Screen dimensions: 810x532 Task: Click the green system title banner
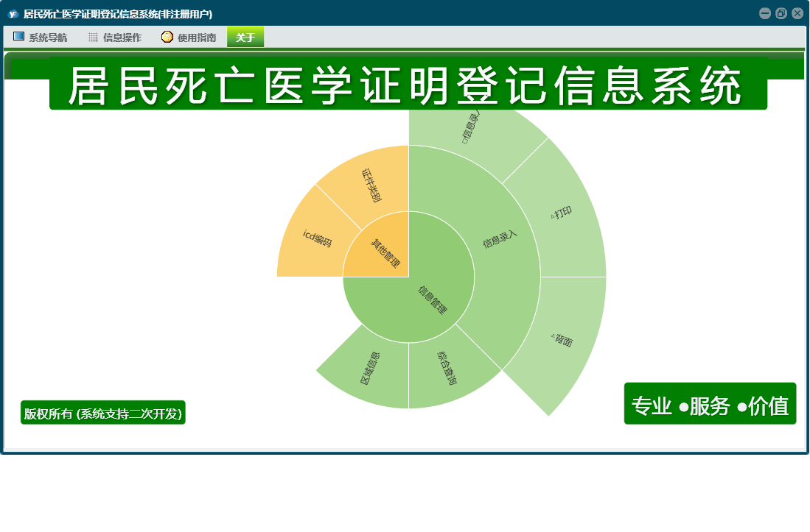408,87
